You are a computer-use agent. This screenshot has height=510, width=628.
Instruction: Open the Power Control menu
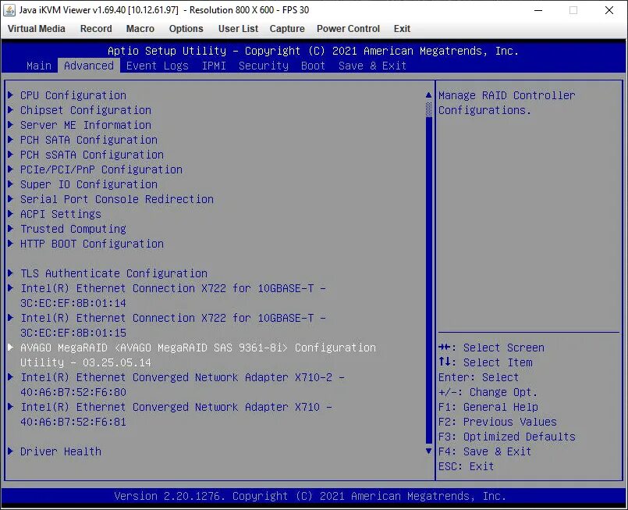click(348, 29)
